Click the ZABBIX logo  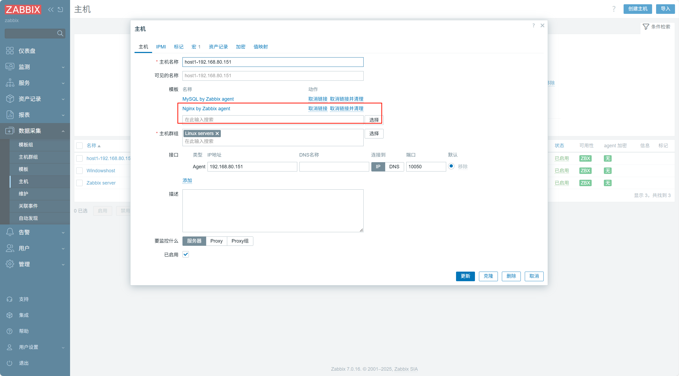(23, 10)
